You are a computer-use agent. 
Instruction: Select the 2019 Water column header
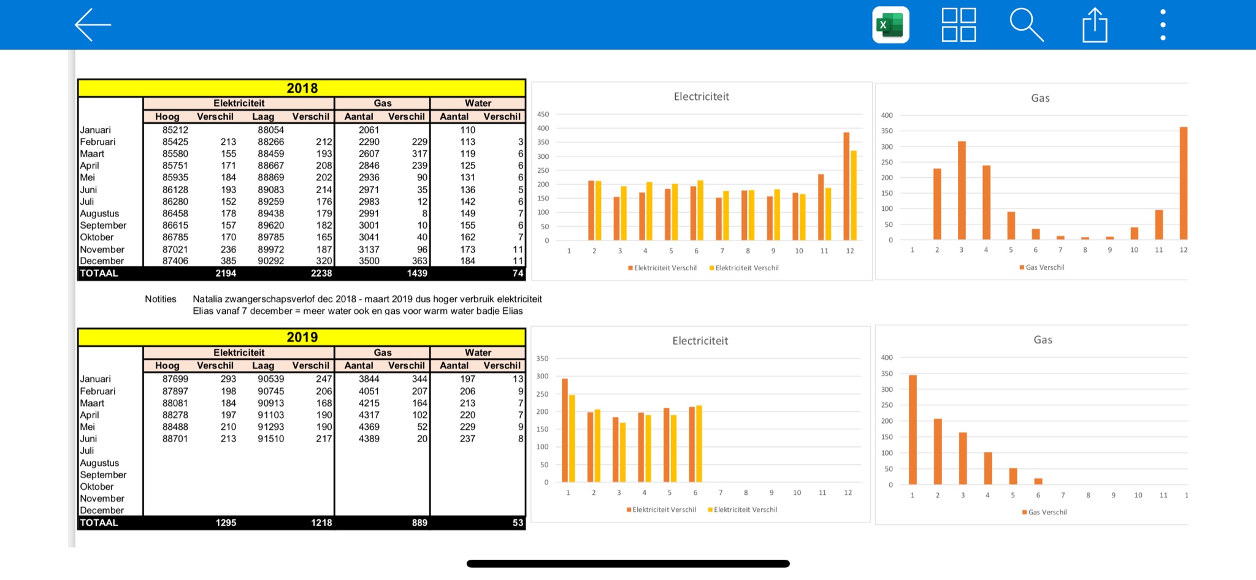(478, 353)
